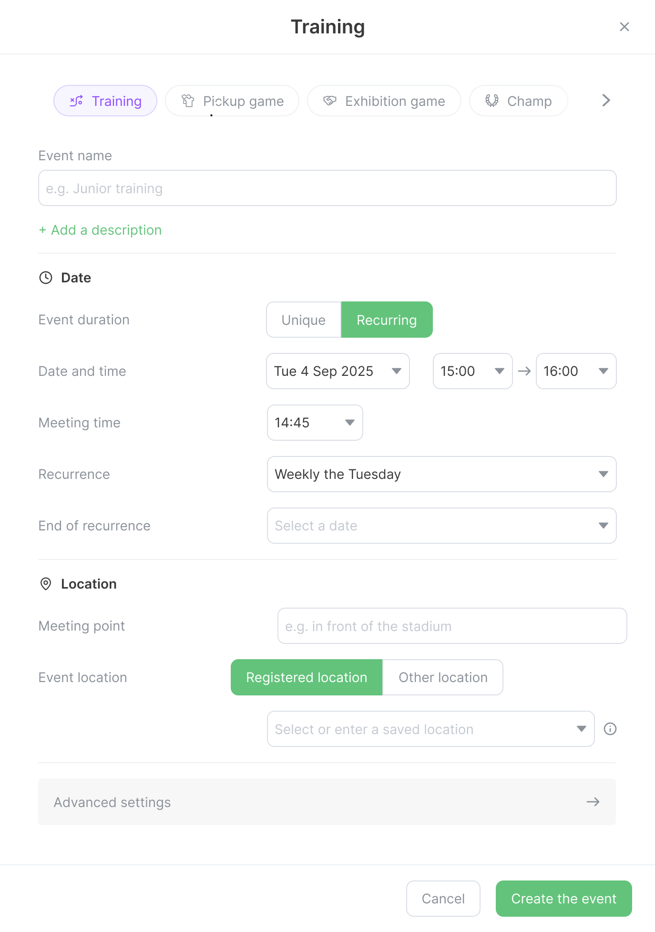Click the info icon next to saved location
This screenshot has height=932, width=655.
click(x=611, y=729)
